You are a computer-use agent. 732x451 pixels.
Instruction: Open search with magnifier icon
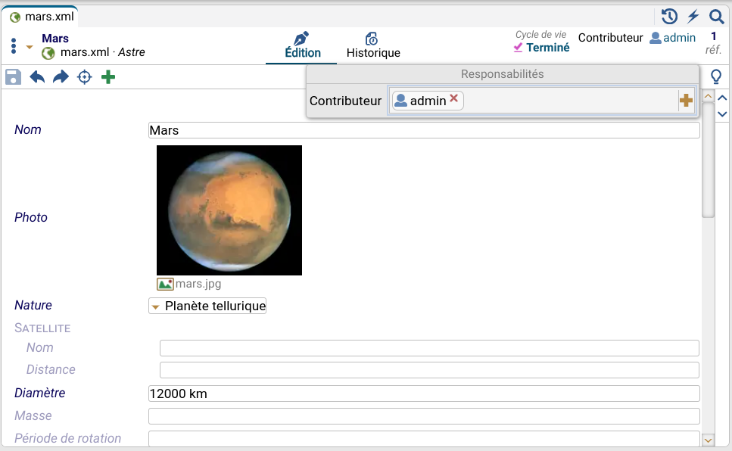[x=716, y=17]
